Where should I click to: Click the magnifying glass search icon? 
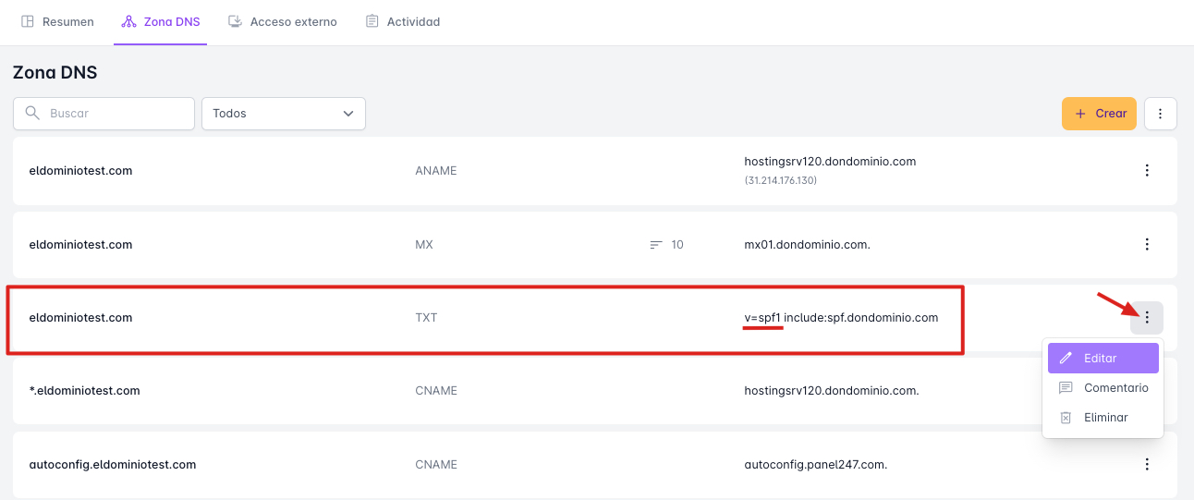[x=32, y=114]
